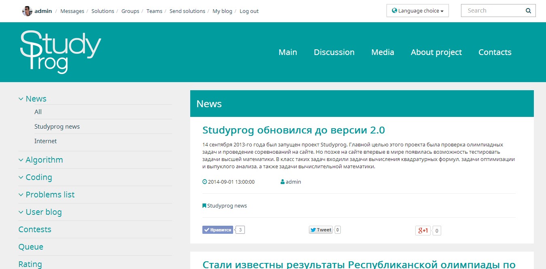Click the Tweet count 0
Screen dimensions: 546x269
tap(338, 230)
